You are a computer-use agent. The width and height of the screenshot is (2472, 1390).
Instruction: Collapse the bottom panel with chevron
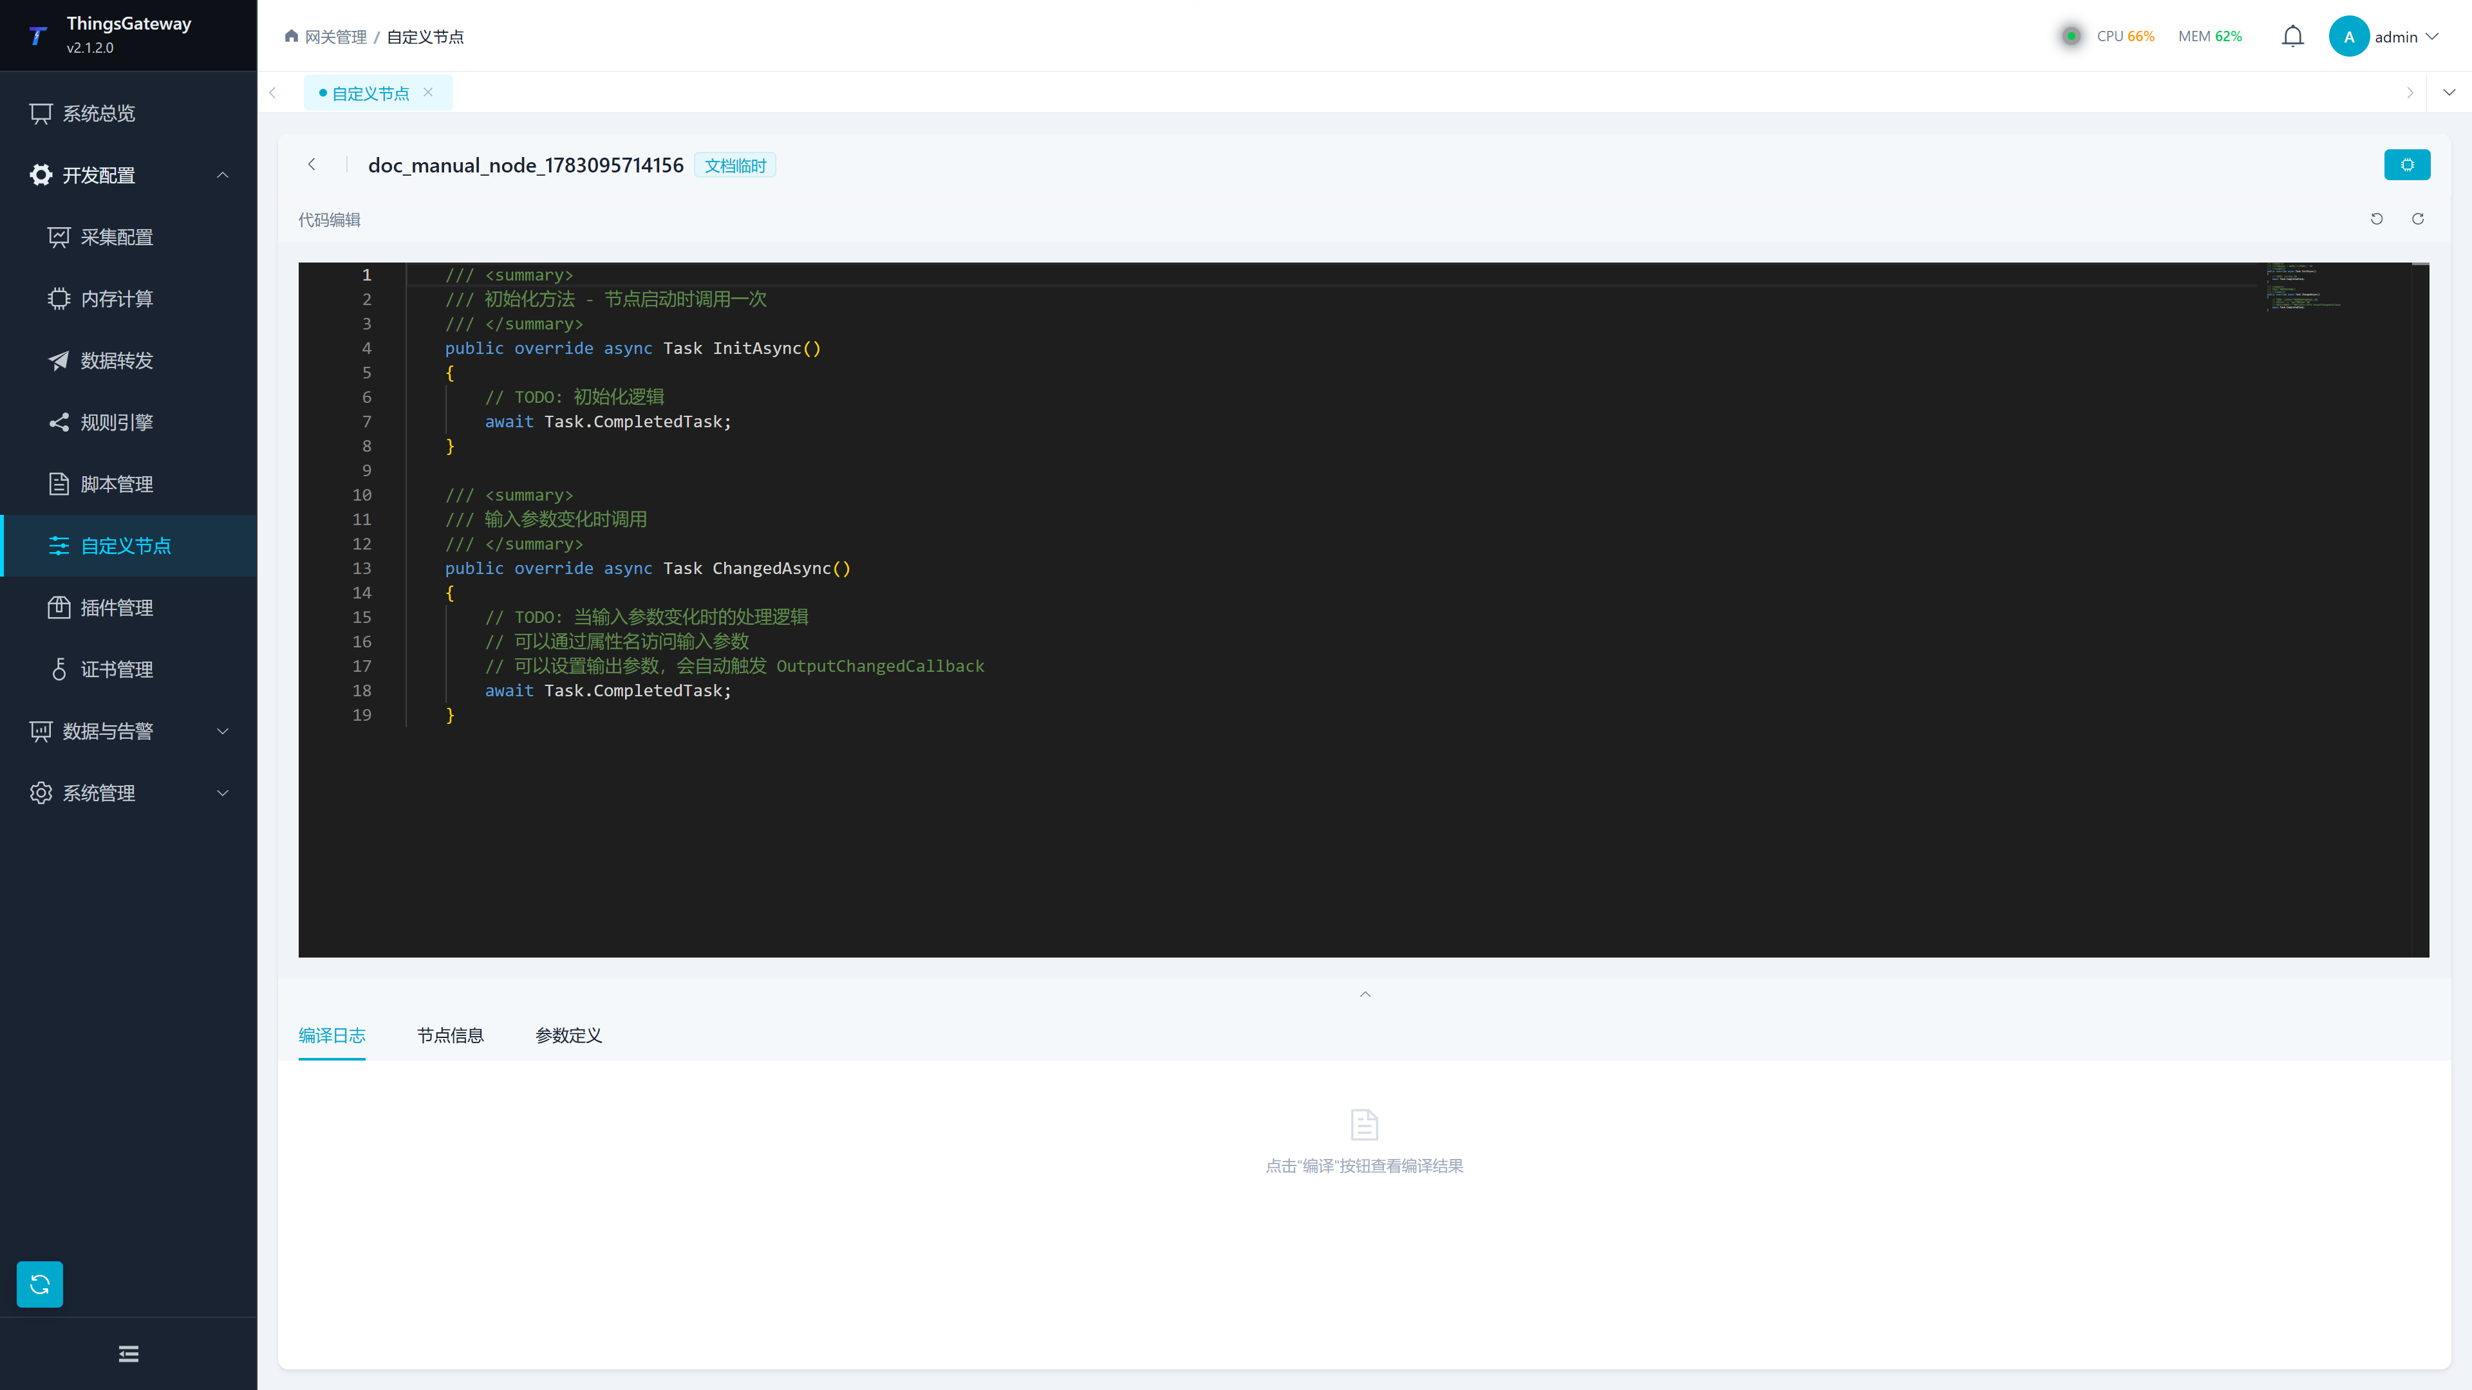click(x=1365, y=994)
